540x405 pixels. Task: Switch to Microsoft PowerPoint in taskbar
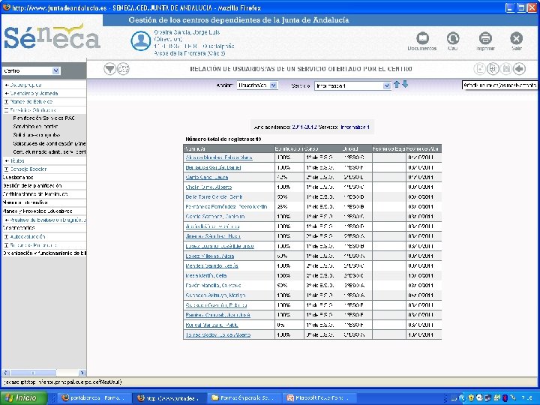click(x=318, y=398)
